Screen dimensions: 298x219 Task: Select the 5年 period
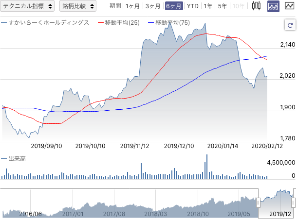click(223, 6)
